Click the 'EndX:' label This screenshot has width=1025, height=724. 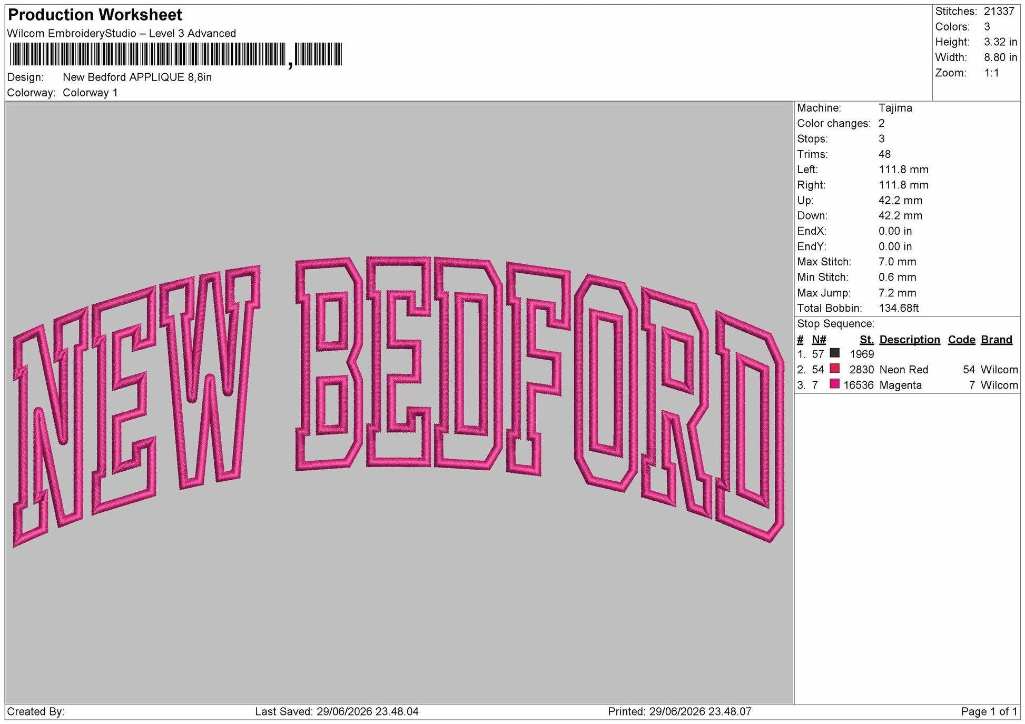812,231
